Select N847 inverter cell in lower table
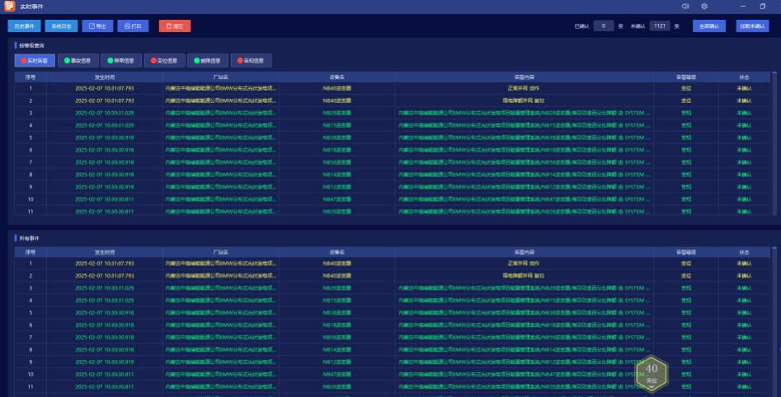This screenshot has width=781, height=397. [x=337, y=374]
